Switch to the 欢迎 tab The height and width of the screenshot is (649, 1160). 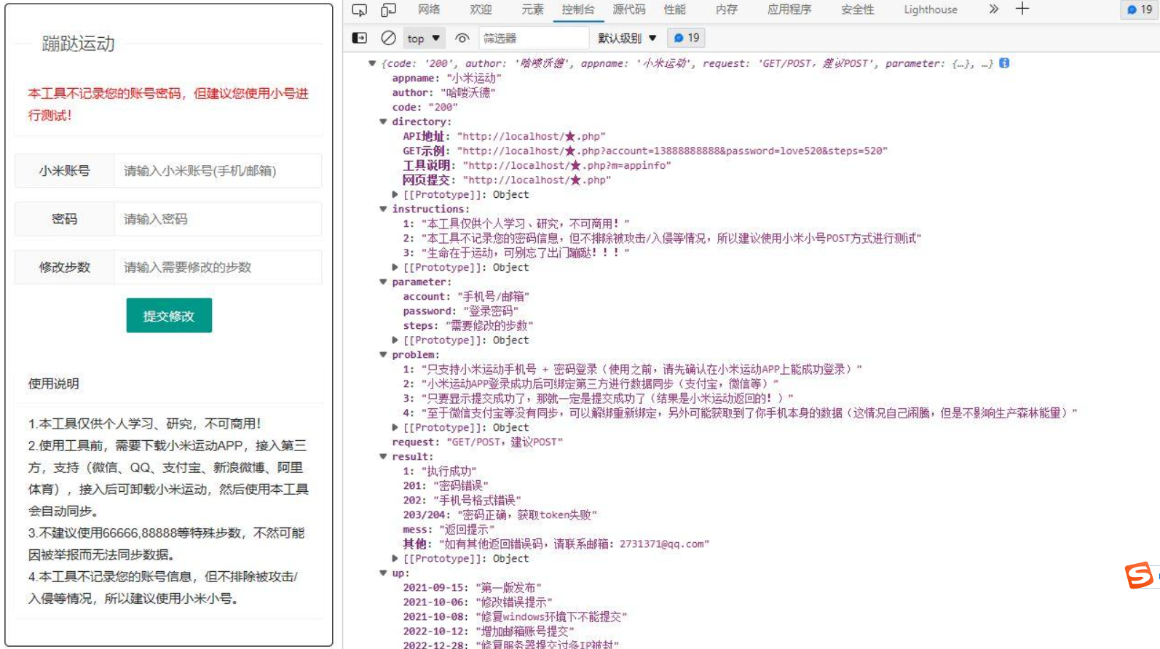(x=481, y=9)
